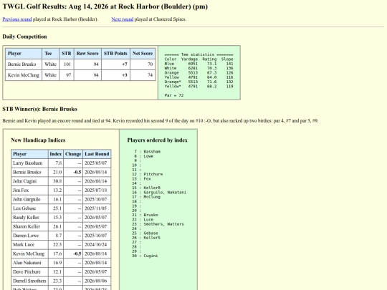387x290 pixels.
Task: Click the page title TWGL Golf Results
Action: point(105,6)
